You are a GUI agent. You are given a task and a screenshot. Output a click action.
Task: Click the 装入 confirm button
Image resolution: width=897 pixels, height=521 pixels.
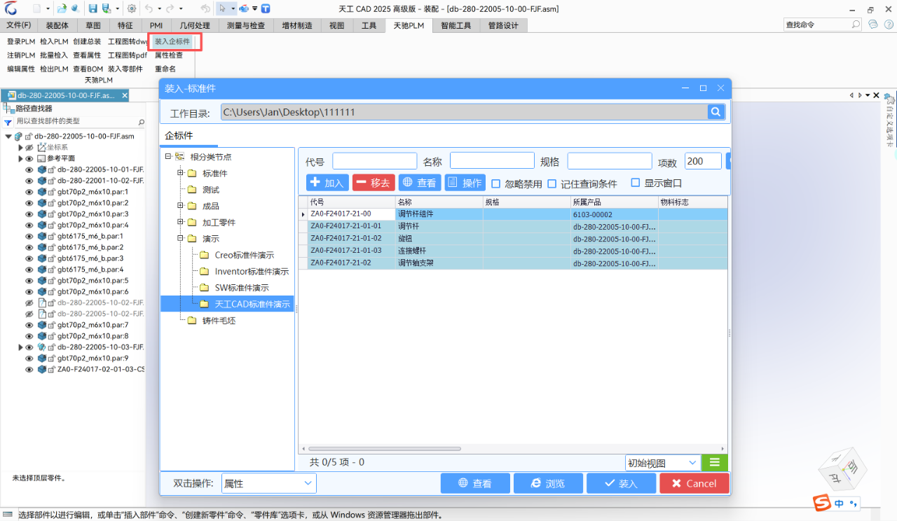pos(621,483)
